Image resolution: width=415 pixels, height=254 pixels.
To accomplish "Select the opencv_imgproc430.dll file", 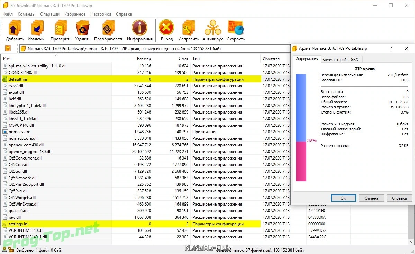I will [30, 152].
